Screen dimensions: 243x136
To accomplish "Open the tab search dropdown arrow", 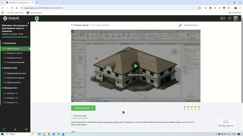I will 2,3.
